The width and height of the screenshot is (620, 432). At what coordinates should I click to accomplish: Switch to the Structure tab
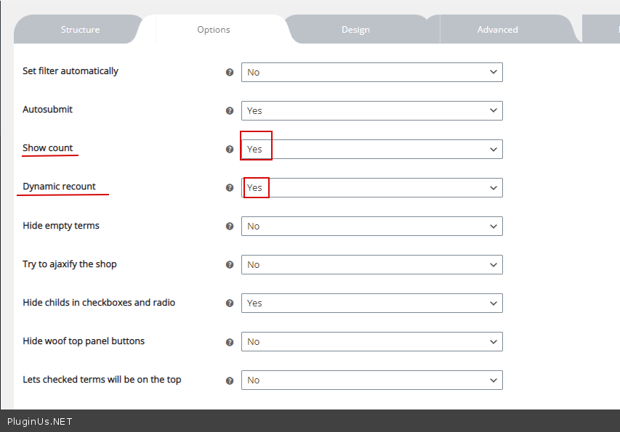(x=80, y=30)
